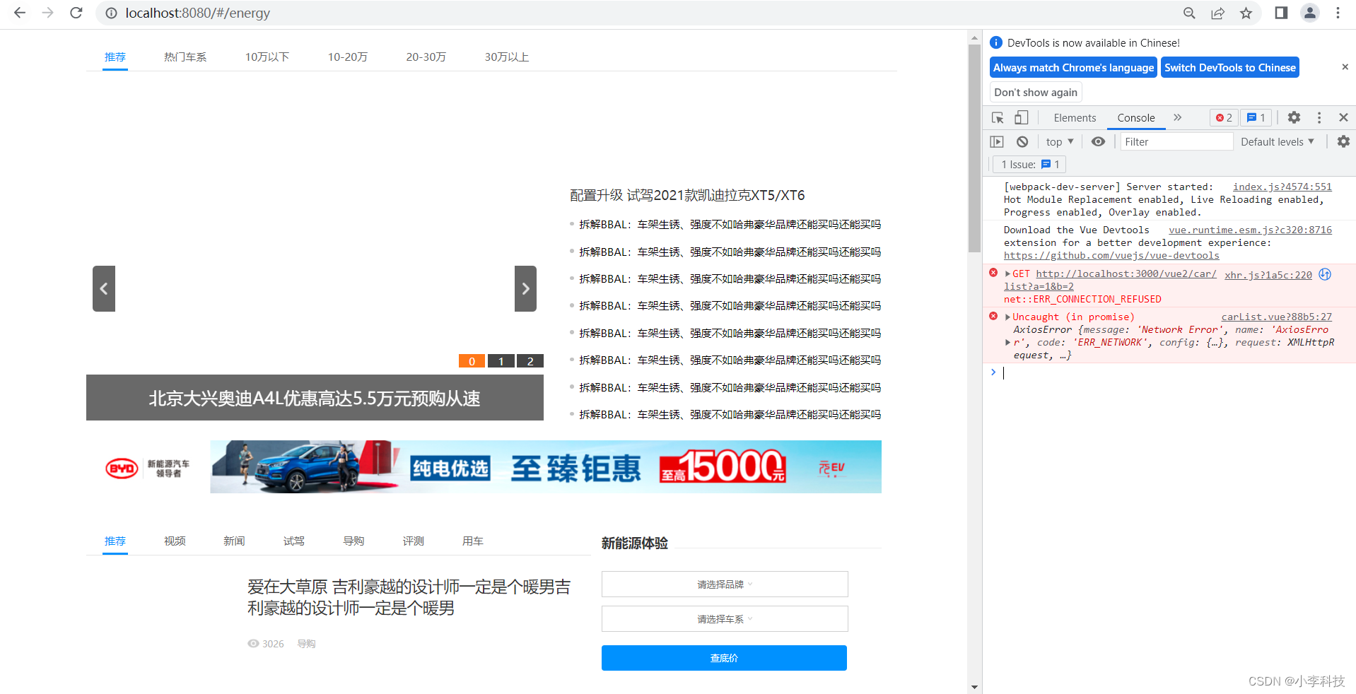Switch to the Console panel
Image resolution: width=1356 pixels, height=694 pixels.
[x=1136, y=118]
